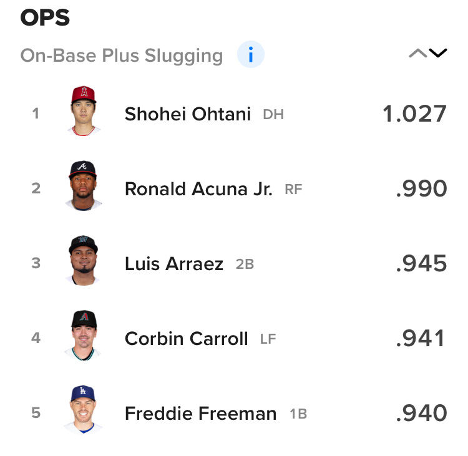Click Carroll's .941 OPS value
The image size is (468, 456).
421,339
